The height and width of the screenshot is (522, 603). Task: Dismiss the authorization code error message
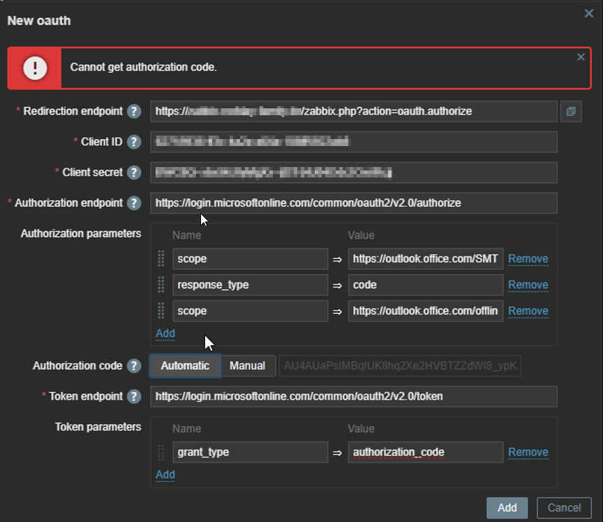[x=581, y=57]
